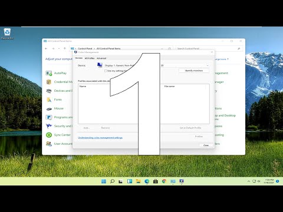Switch to the All Profiles tab

pos(90,58)
